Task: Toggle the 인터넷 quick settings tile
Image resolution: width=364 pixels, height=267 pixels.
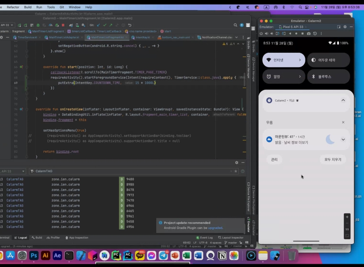Action: 284,60
